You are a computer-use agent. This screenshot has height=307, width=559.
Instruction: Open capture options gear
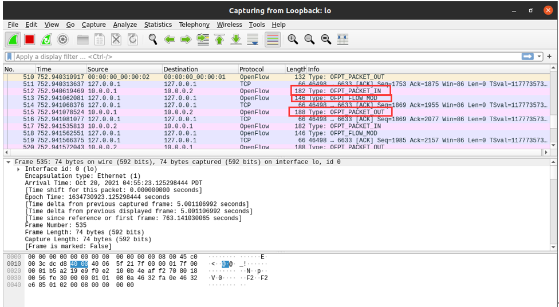click(63, 39)
